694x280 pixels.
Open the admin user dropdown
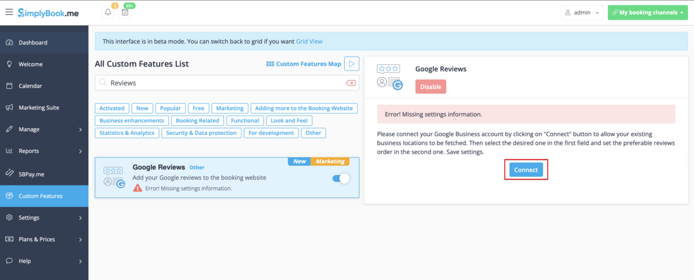point(582,13)
